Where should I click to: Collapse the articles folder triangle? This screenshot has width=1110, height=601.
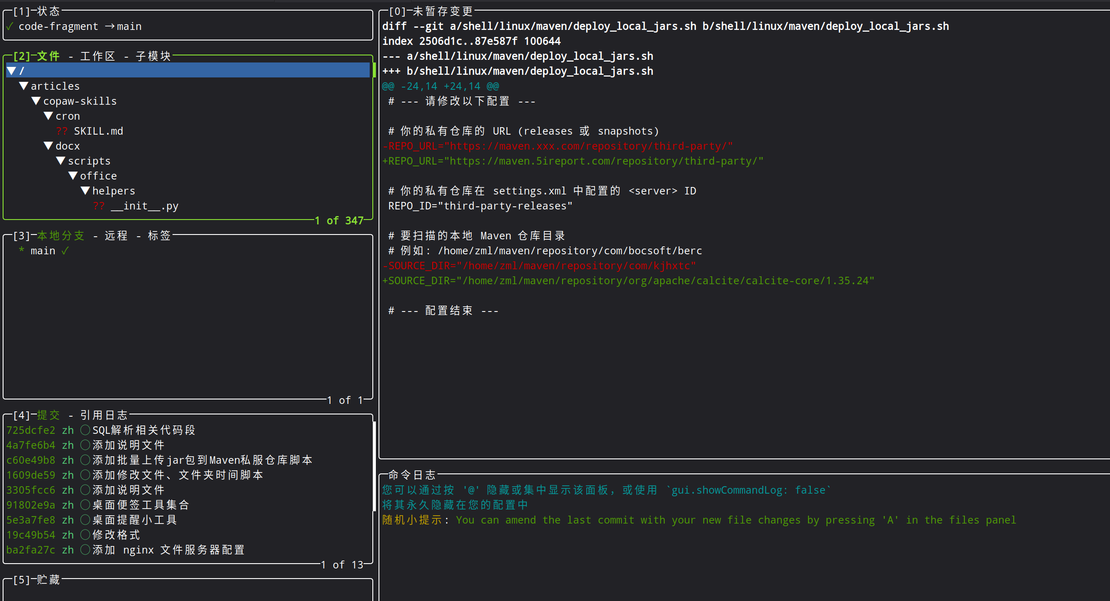(x=24, y=86)
